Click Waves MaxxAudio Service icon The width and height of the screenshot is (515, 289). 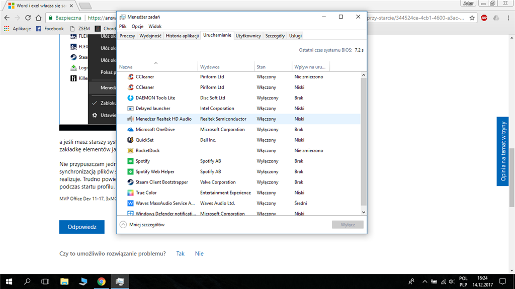[x=130, y=203]
